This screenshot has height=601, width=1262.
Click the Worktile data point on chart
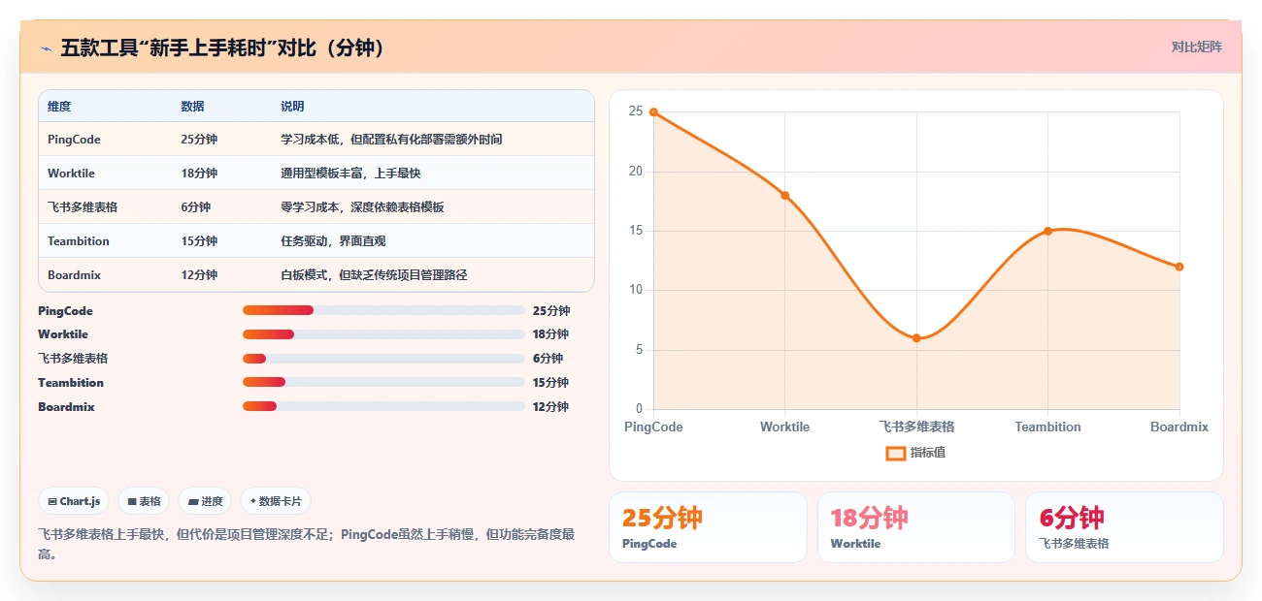point(784,196)
